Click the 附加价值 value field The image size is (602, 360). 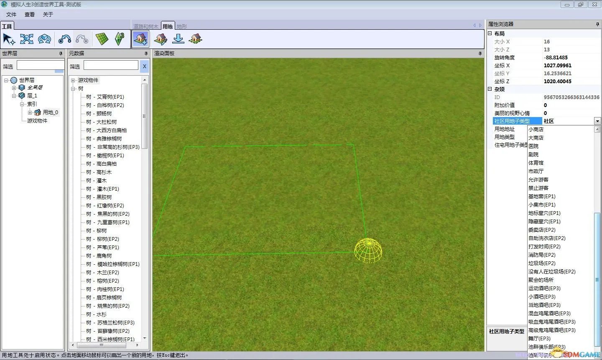571,105
